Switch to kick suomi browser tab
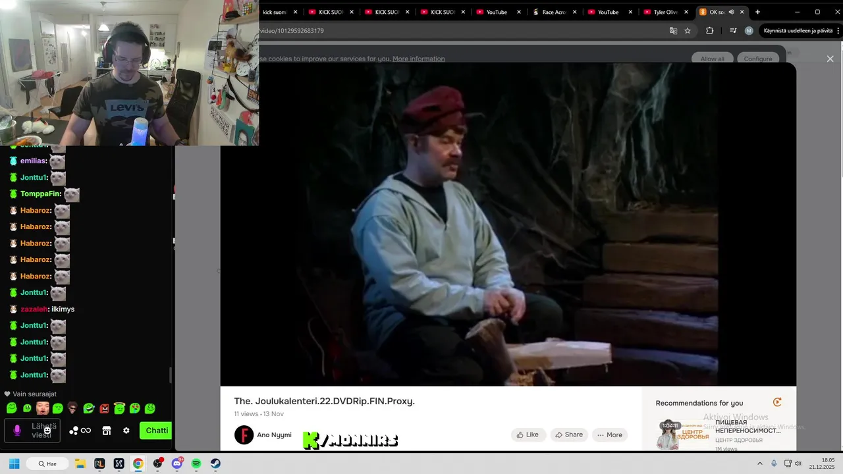Viewport: 843px width, 474px height. pos(275,12)
